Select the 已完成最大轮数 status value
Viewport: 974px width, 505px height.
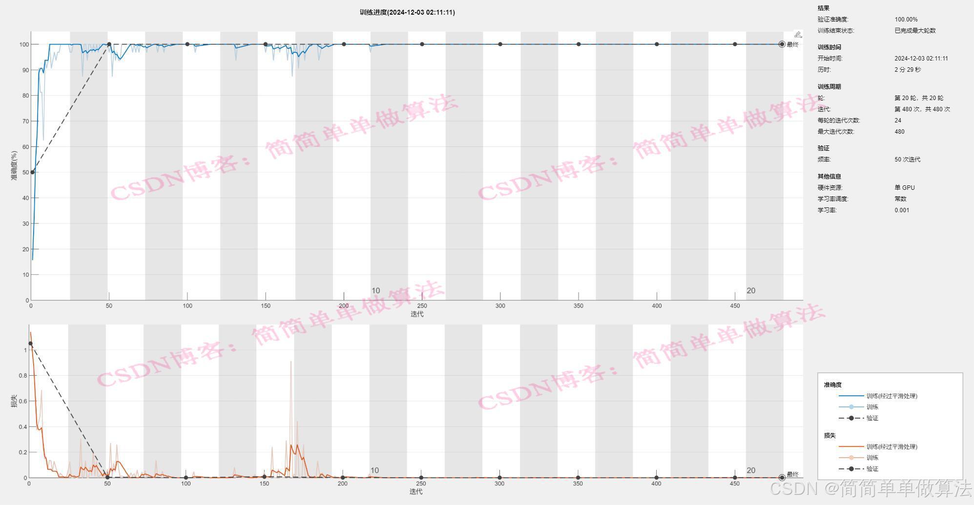pos(915,30)
